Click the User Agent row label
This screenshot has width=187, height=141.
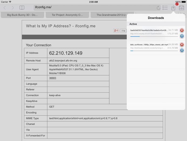(x=32, y=69)
